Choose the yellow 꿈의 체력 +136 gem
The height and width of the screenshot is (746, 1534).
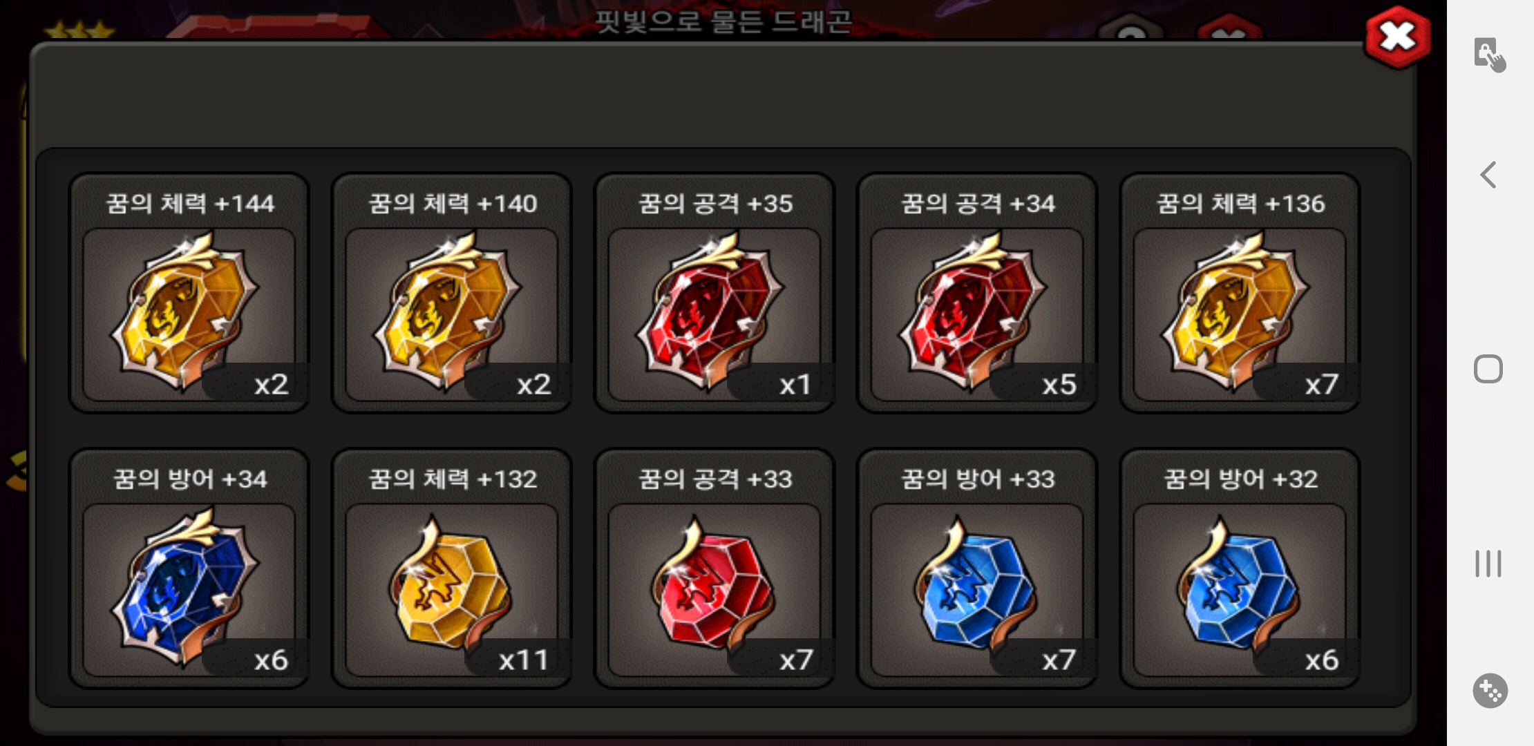(1240, 314)
